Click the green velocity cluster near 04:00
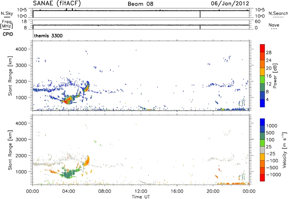The width and height of the screenshot is (288, 199). [69, 173]
